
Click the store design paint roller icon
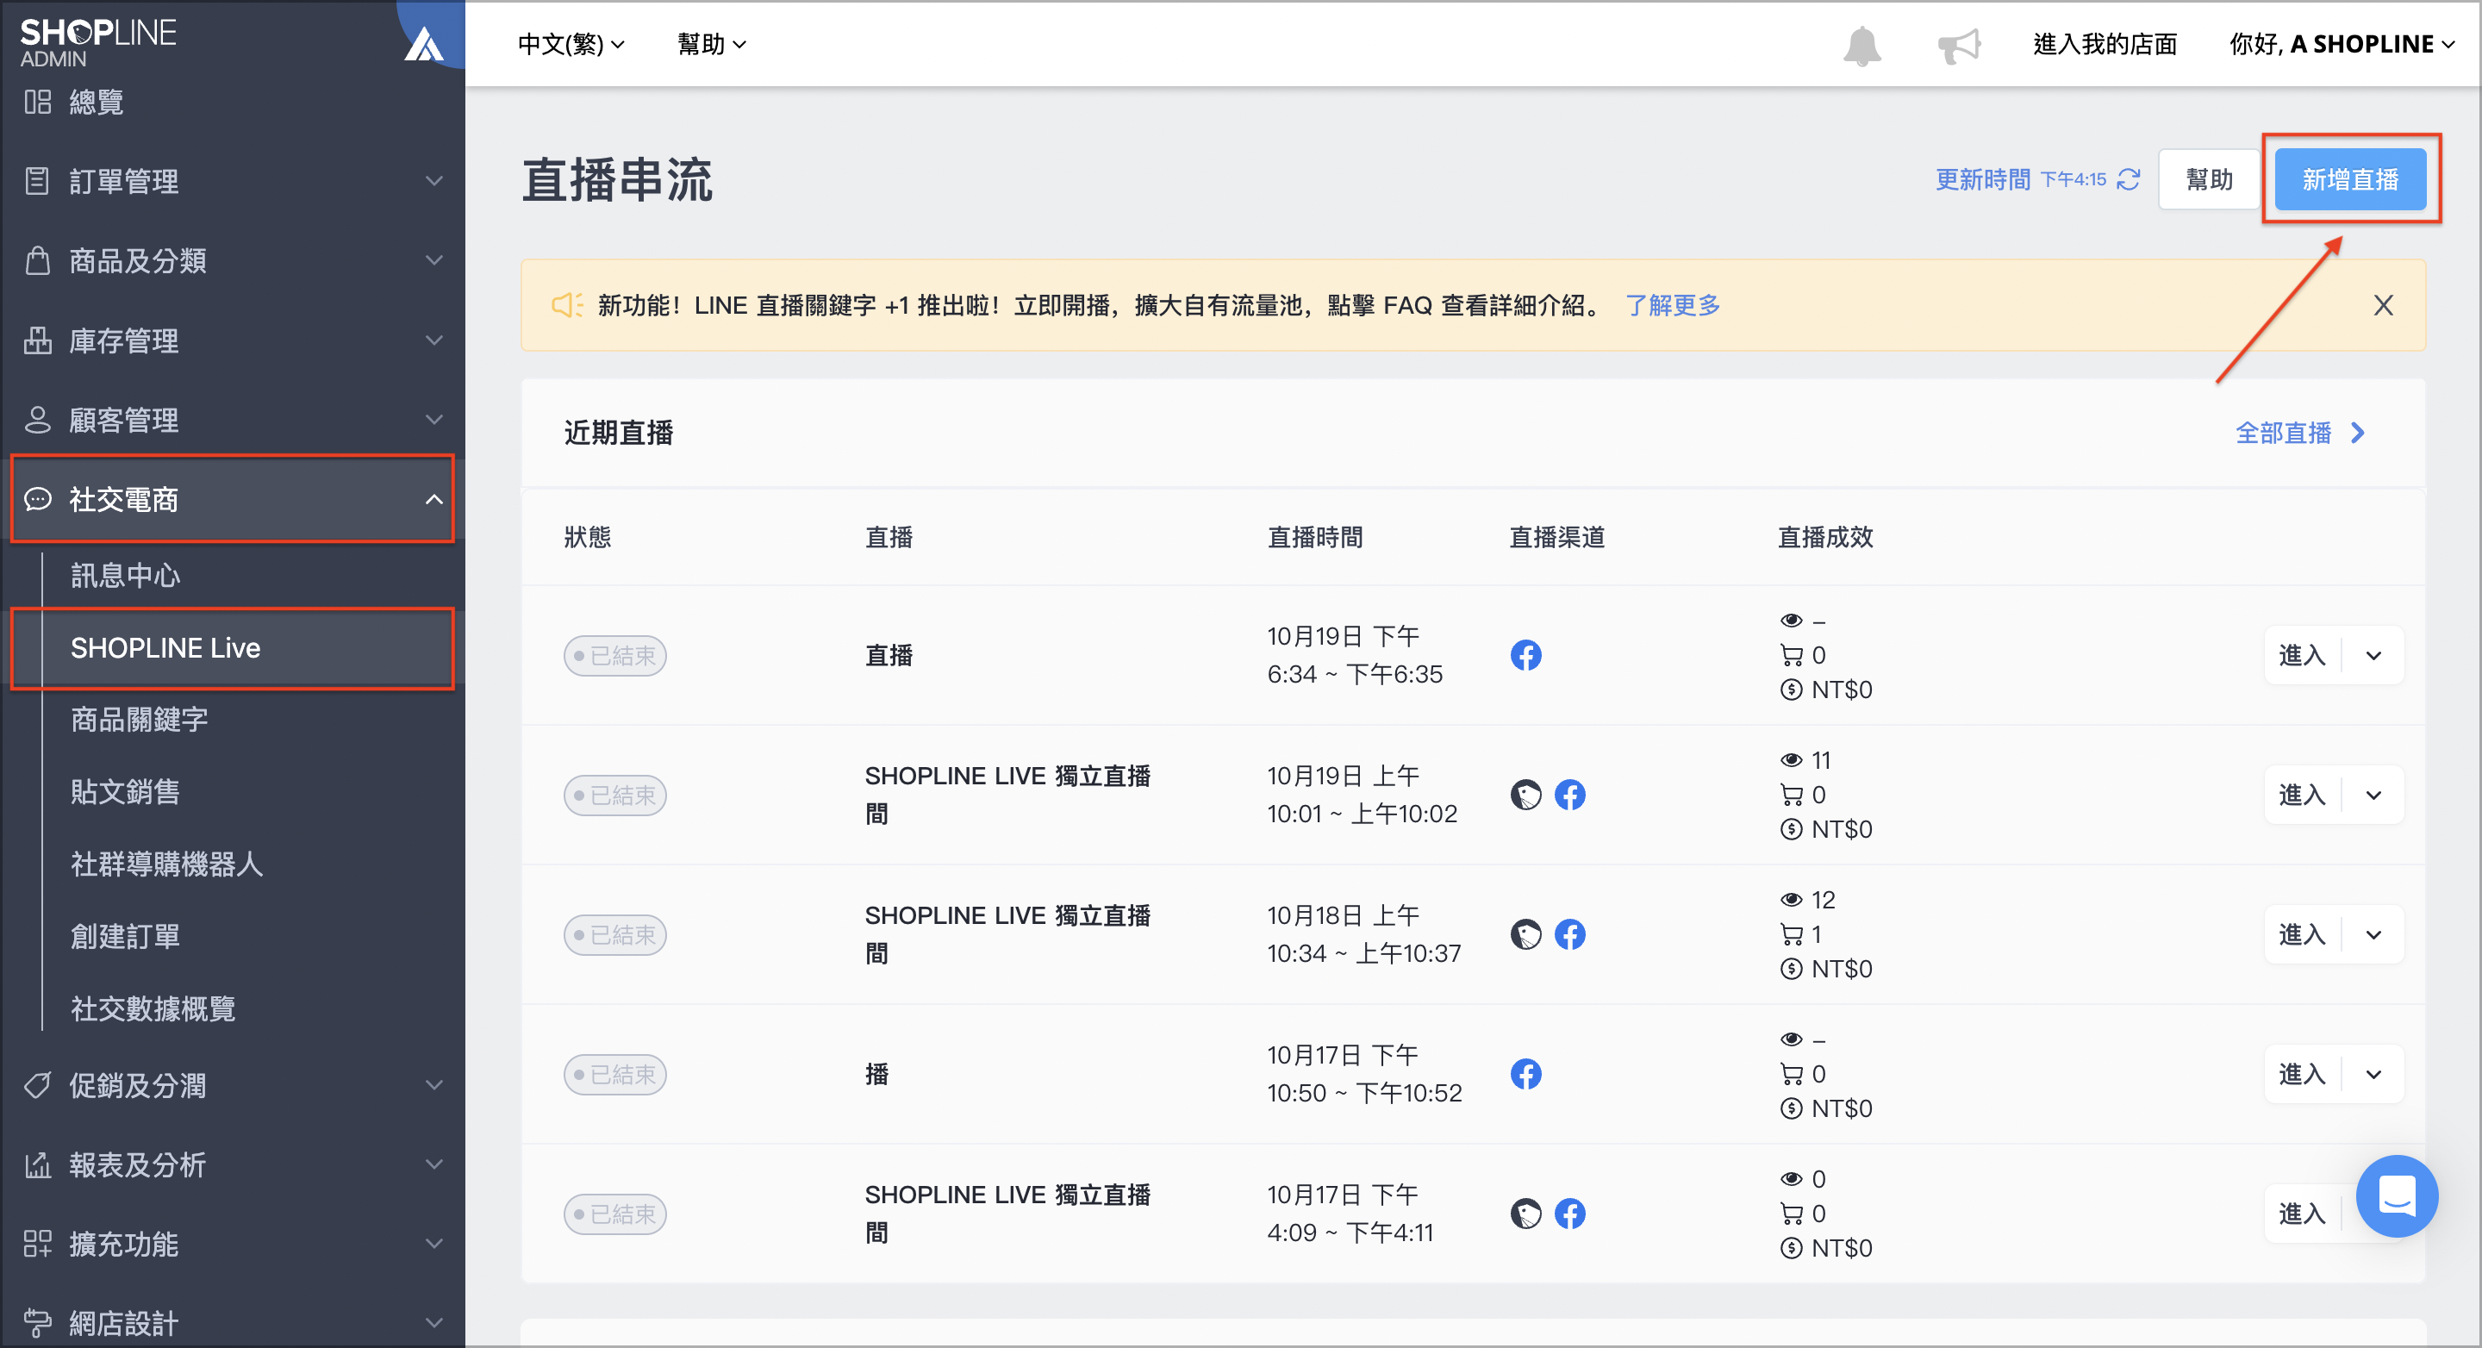[38, 1323]
